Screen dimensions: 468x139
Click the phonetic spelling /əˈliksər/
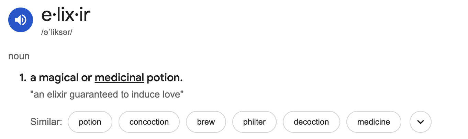tap(57, 33)
